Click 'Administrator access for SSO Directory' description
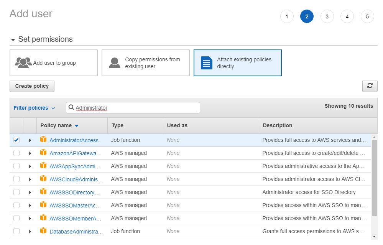Viewport: 383px width, 245px height. [309, 192]
